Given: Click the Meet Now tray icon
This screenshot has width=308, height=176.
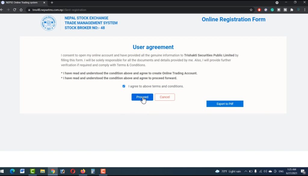Looking at the screenshot, I should [x=275, y=171].
